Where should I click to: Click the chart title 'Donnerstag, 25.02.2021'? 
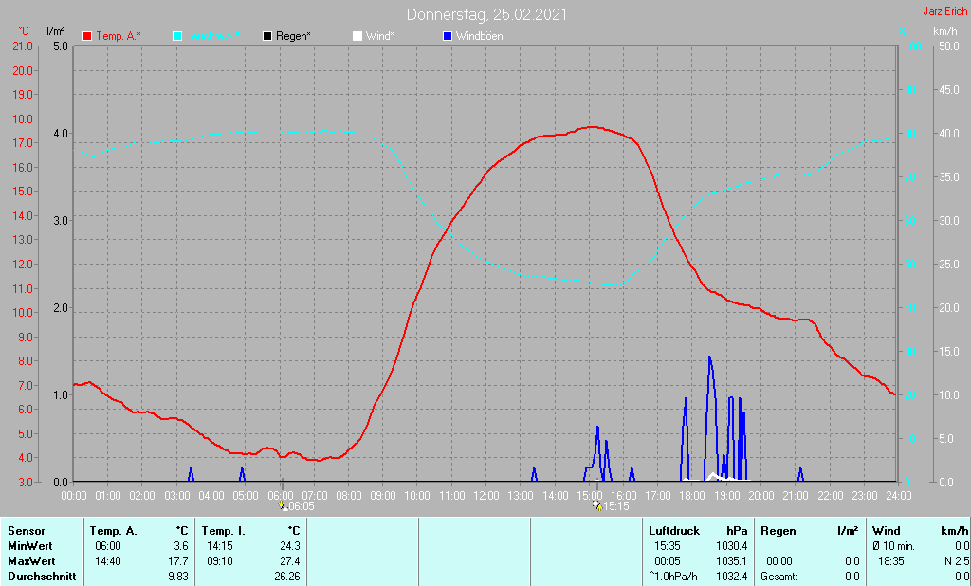point(486,15)
